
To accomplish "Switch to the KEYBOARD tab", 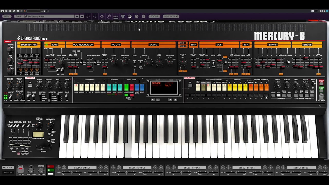I will (x=8, y=168).
